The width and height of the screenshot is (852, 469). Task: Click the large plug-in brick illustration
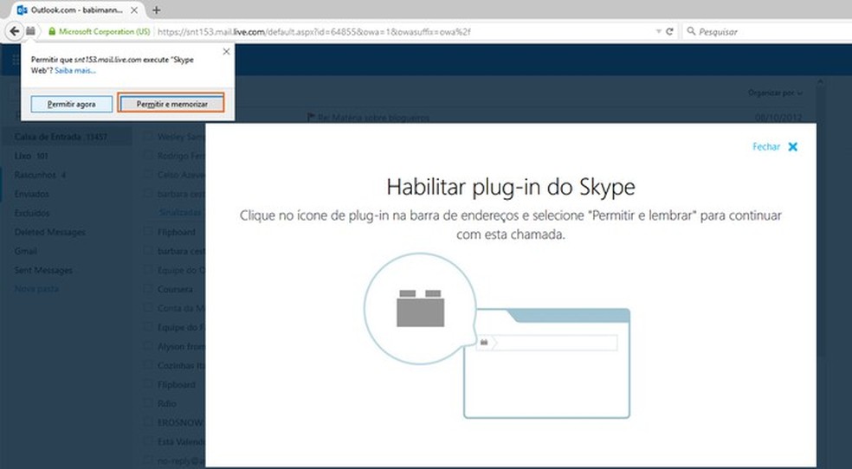(x=420, y=308)
